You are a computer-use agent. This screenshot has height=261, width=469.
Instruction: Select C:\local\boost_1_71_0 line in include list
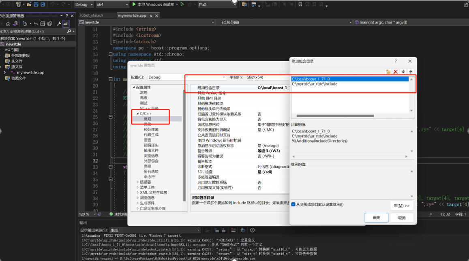pos(350,79)
